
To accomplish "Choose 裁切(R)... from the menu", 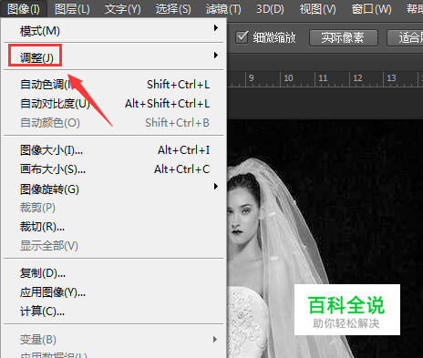I will (114, 227).
